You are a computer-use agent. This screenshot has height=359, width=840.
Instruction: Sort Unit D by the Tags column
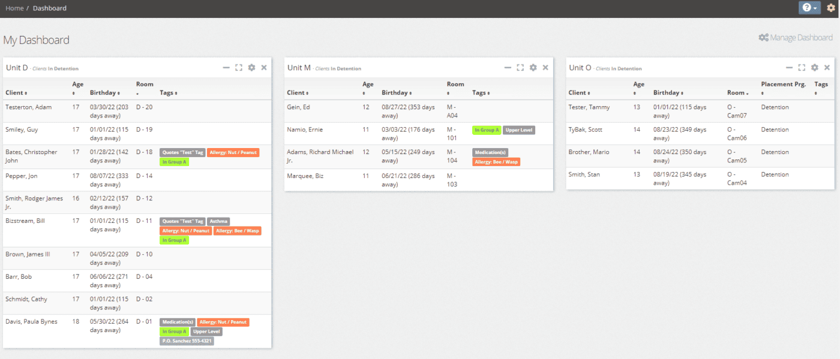(168, 93)
